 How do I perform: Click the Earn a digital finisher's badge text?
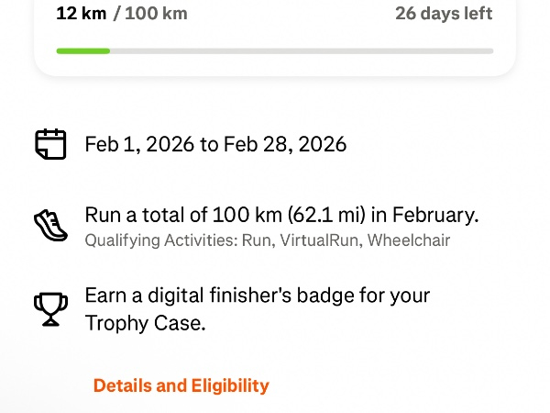click(x=257, y=296)
